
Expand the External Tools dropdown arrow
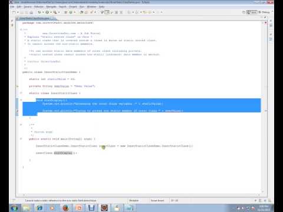(x=59, y=12)
